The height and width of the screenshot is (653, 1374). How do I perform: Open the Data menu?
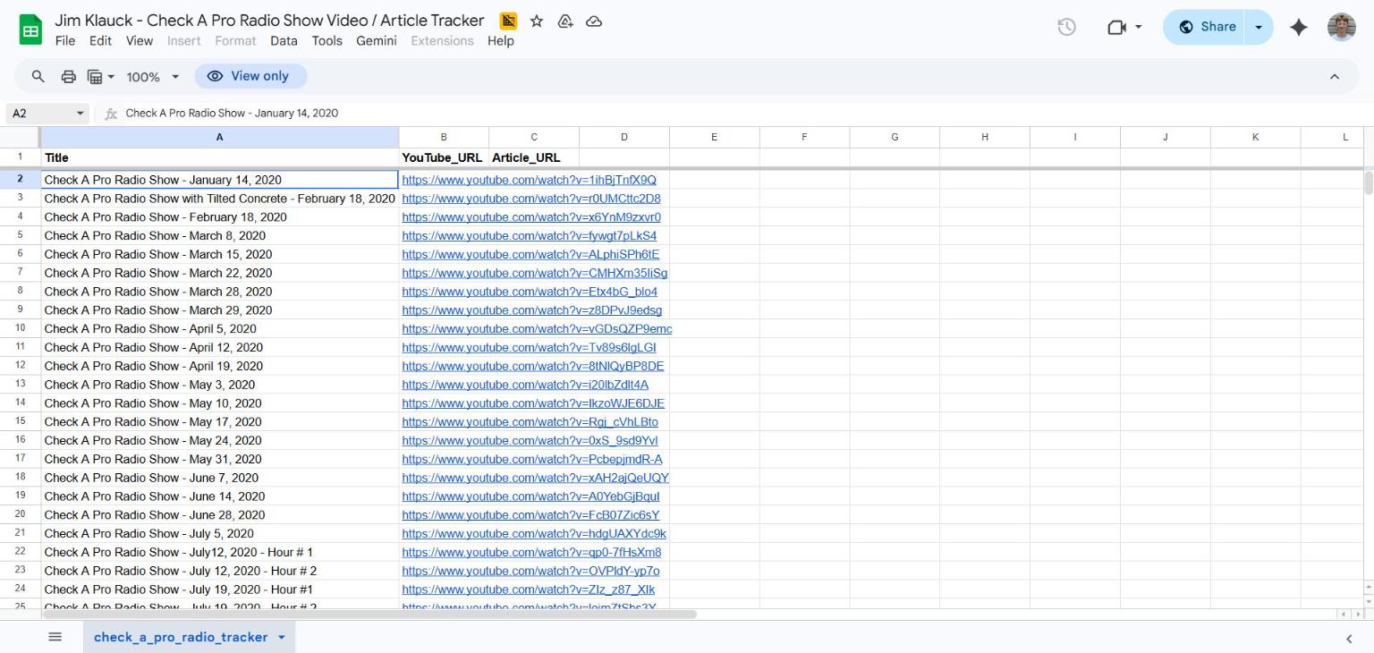284,41
